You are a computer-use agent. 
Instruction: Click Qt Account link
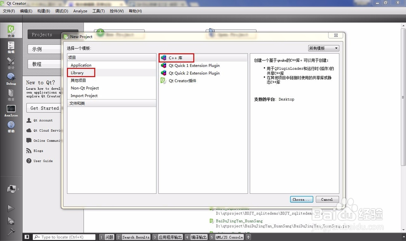click(x=43, y=120)
